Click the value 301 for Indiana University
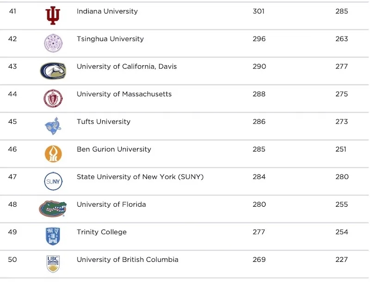Screen dimensions: 370x284 (x=259, y=11)
